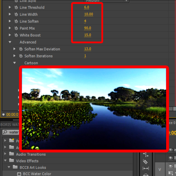Expand the White Boost parameter

(x=10, y=35)
